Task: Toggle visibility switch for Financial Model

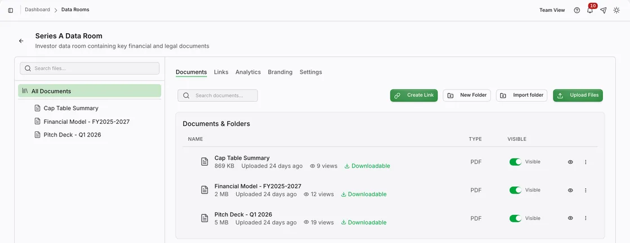Action: point(515,190)
